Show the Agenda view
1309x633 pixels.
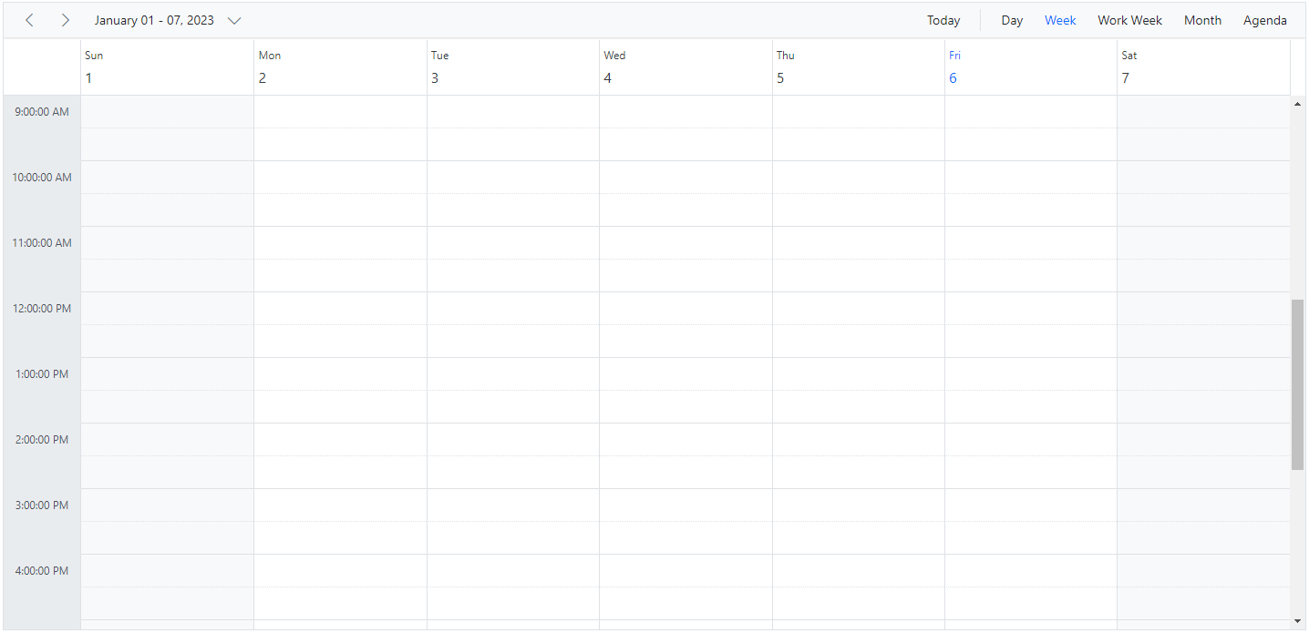(1265, 20)
